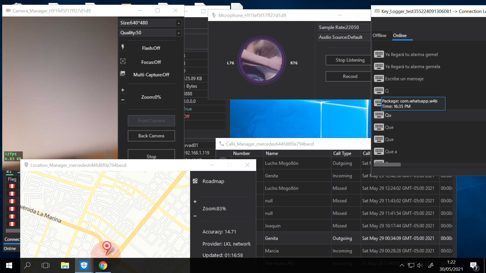Viewport: 486px width, 273px height.
Task: Open the Quality:50 dropdown
Action: (x=150, y=33)
